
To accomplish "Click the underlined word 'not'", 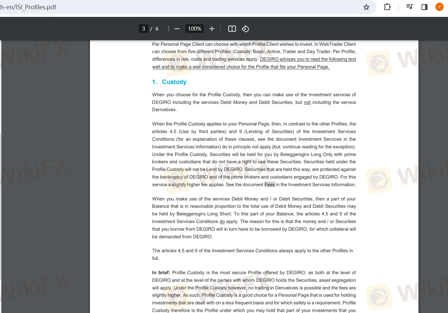I will click(307, 102).
